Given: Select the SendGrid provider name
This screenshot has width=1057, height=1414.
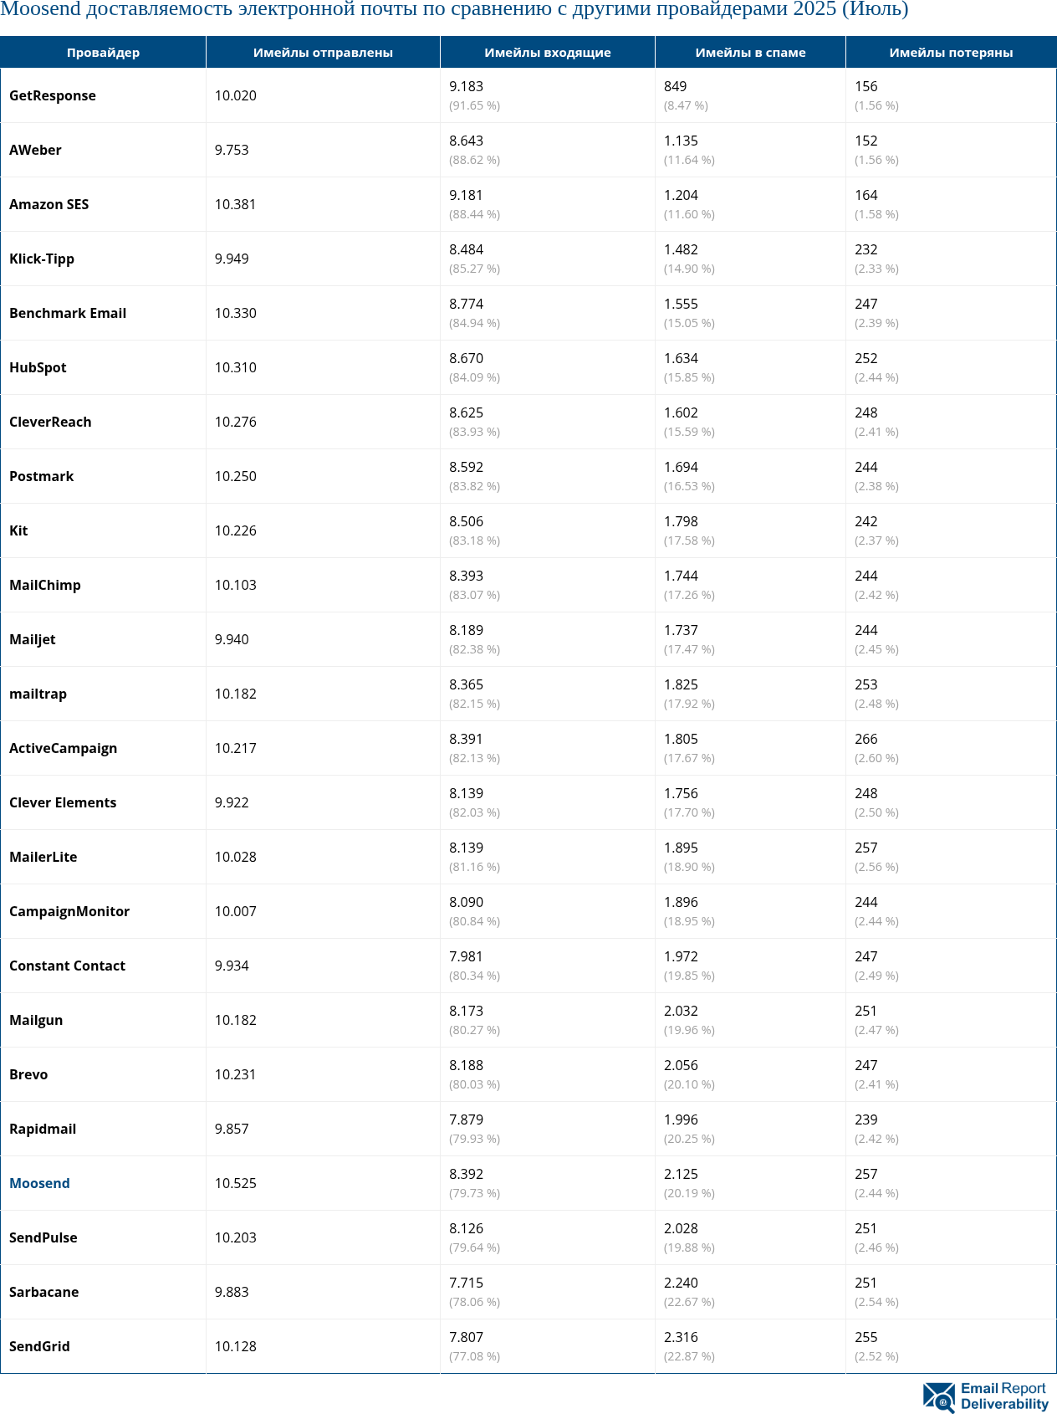Looking at the screenshot, I should point(39,1346).
